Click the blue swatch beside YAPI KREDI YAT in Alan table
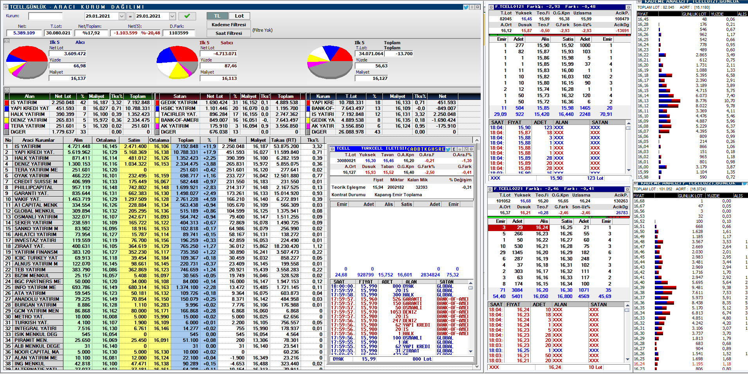 [7, 108]
